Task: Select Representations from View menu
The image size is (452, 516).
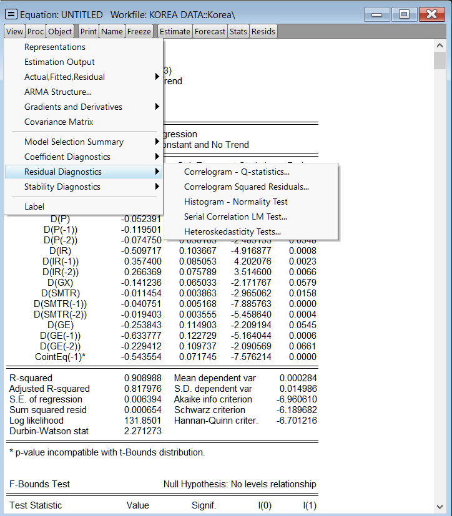Action: tap(55, 47)
